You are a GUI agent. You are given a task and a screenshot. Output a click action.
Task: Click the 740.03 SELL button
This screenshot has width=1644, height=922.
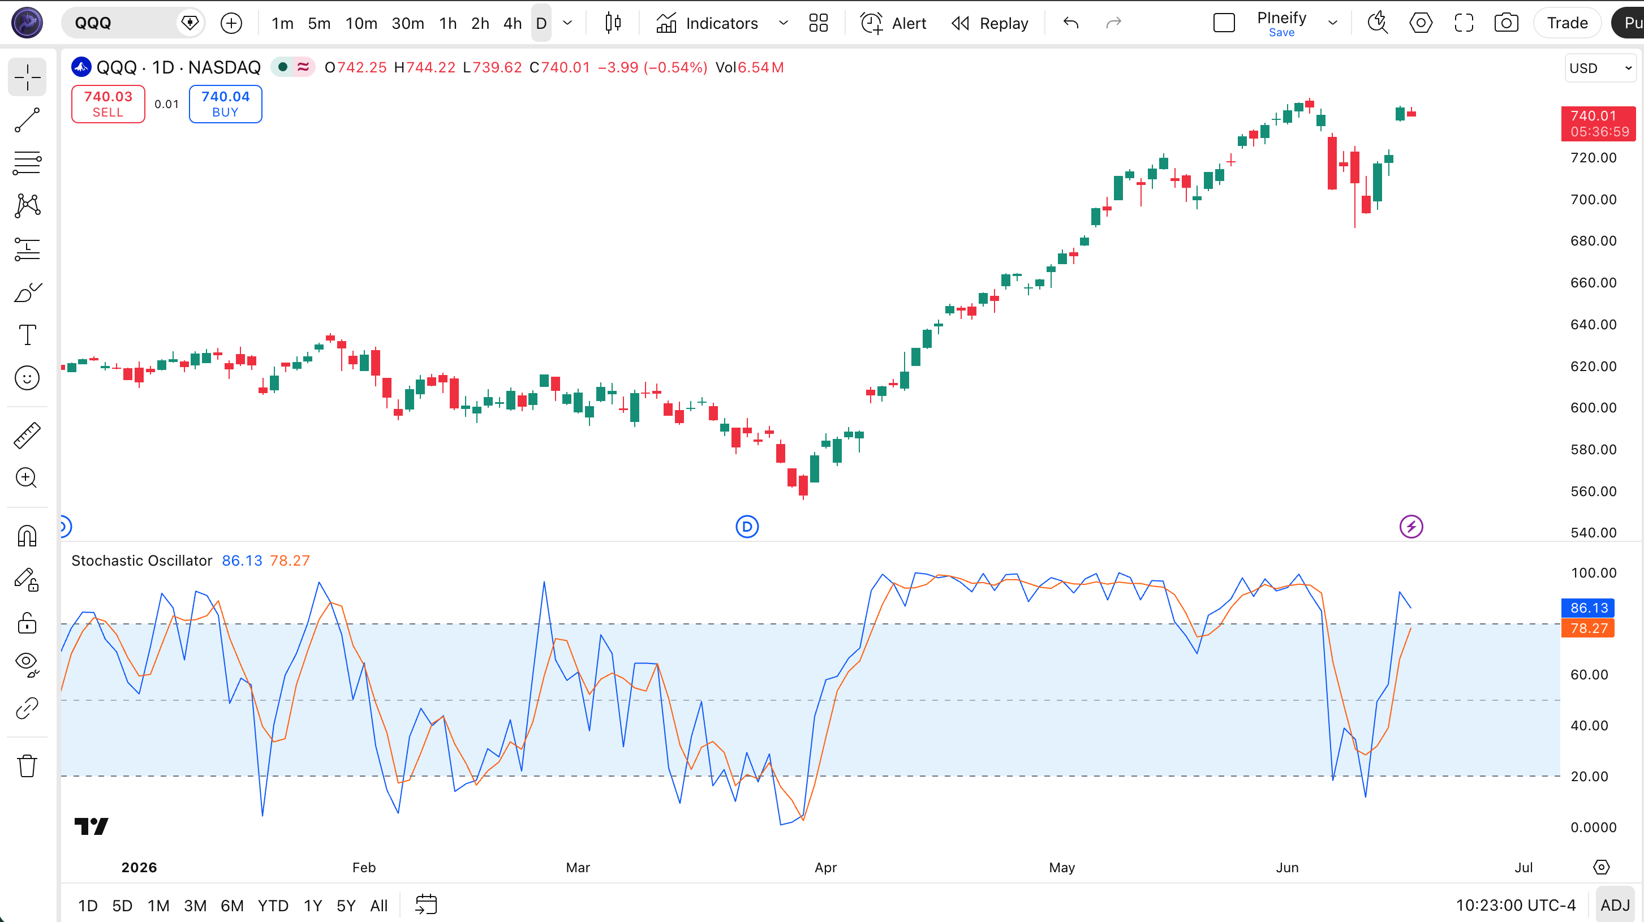(108, 104)
